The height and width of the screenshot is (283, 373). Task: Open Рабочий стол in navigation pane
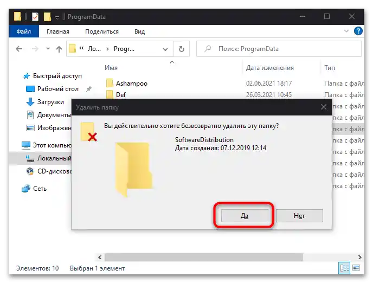pos(58,89)
